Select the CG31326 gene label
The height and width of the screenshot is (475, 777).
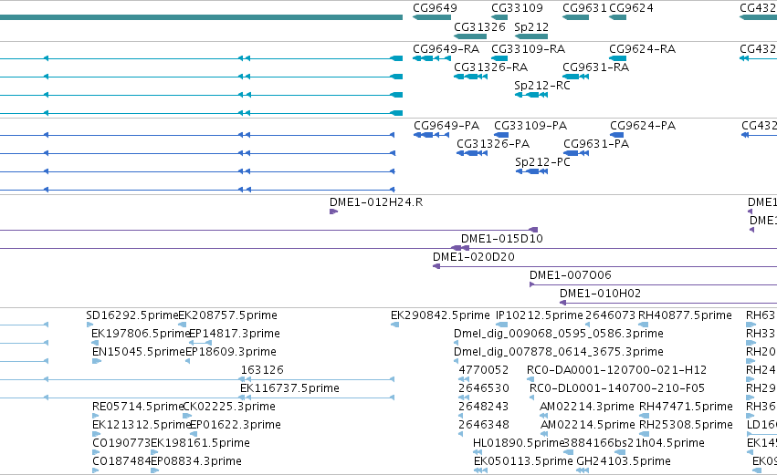click(x=479, y=26)
